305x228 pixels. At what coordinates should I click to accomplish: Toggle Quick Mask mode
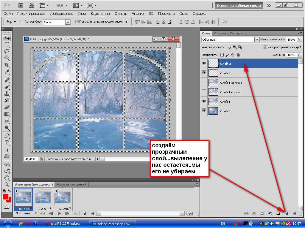click(x=7, y=207)
